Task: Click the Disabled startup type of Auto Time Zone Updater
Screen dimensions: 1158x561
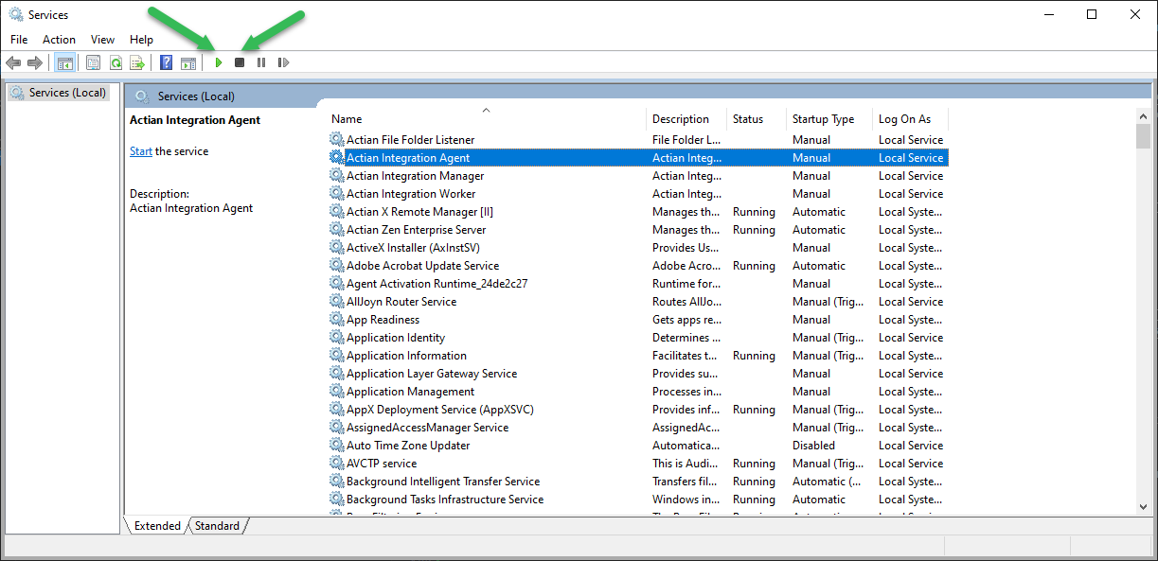Action: [x=813, y=446]
